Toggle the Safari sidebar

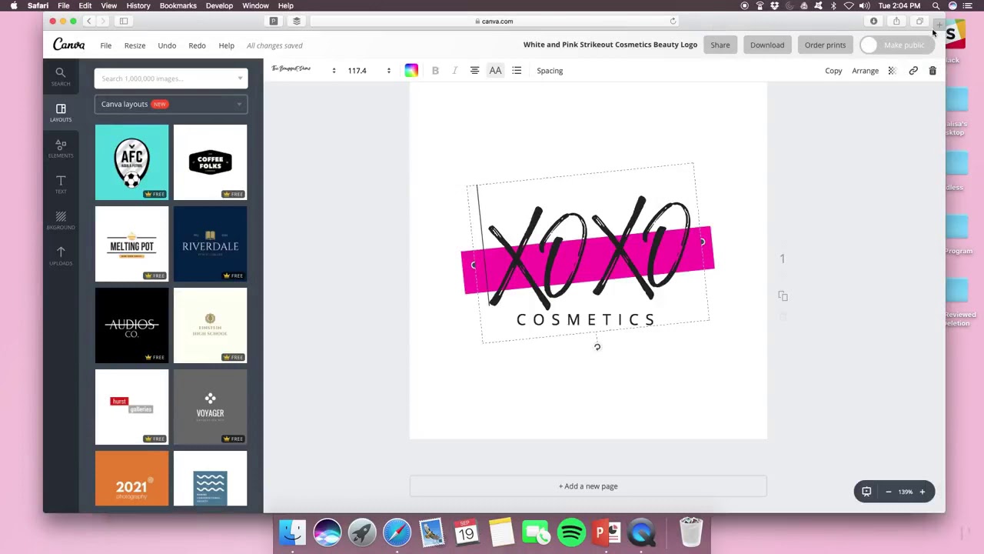coord(123,22)
